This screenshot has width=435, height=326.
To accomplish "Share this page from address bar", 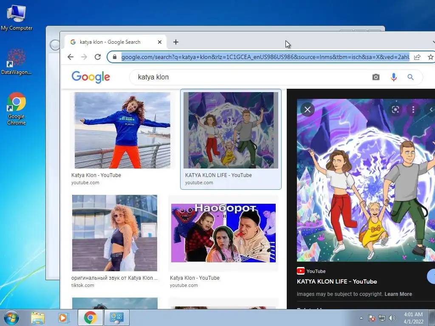I will pyautogui.click(x=417, y=57).
